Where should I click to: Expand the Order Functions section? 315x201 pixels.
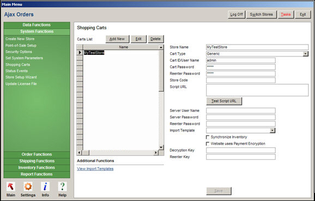tap(37, 154)
